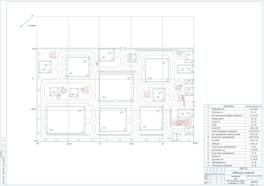The image size is (264, 186).
Task: Click the table row name 'Сборочный цех'
Action: tap(217, 112)
